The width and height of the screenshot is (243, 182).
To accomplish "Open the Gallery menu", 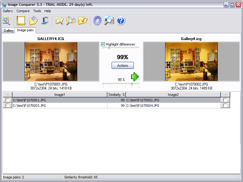I will tap(8, 11).
